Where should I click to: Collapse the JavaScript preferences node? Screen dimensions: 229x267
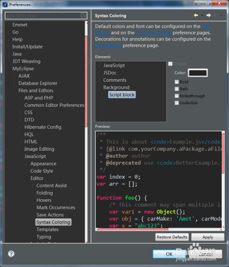click(x=21, y=157)
